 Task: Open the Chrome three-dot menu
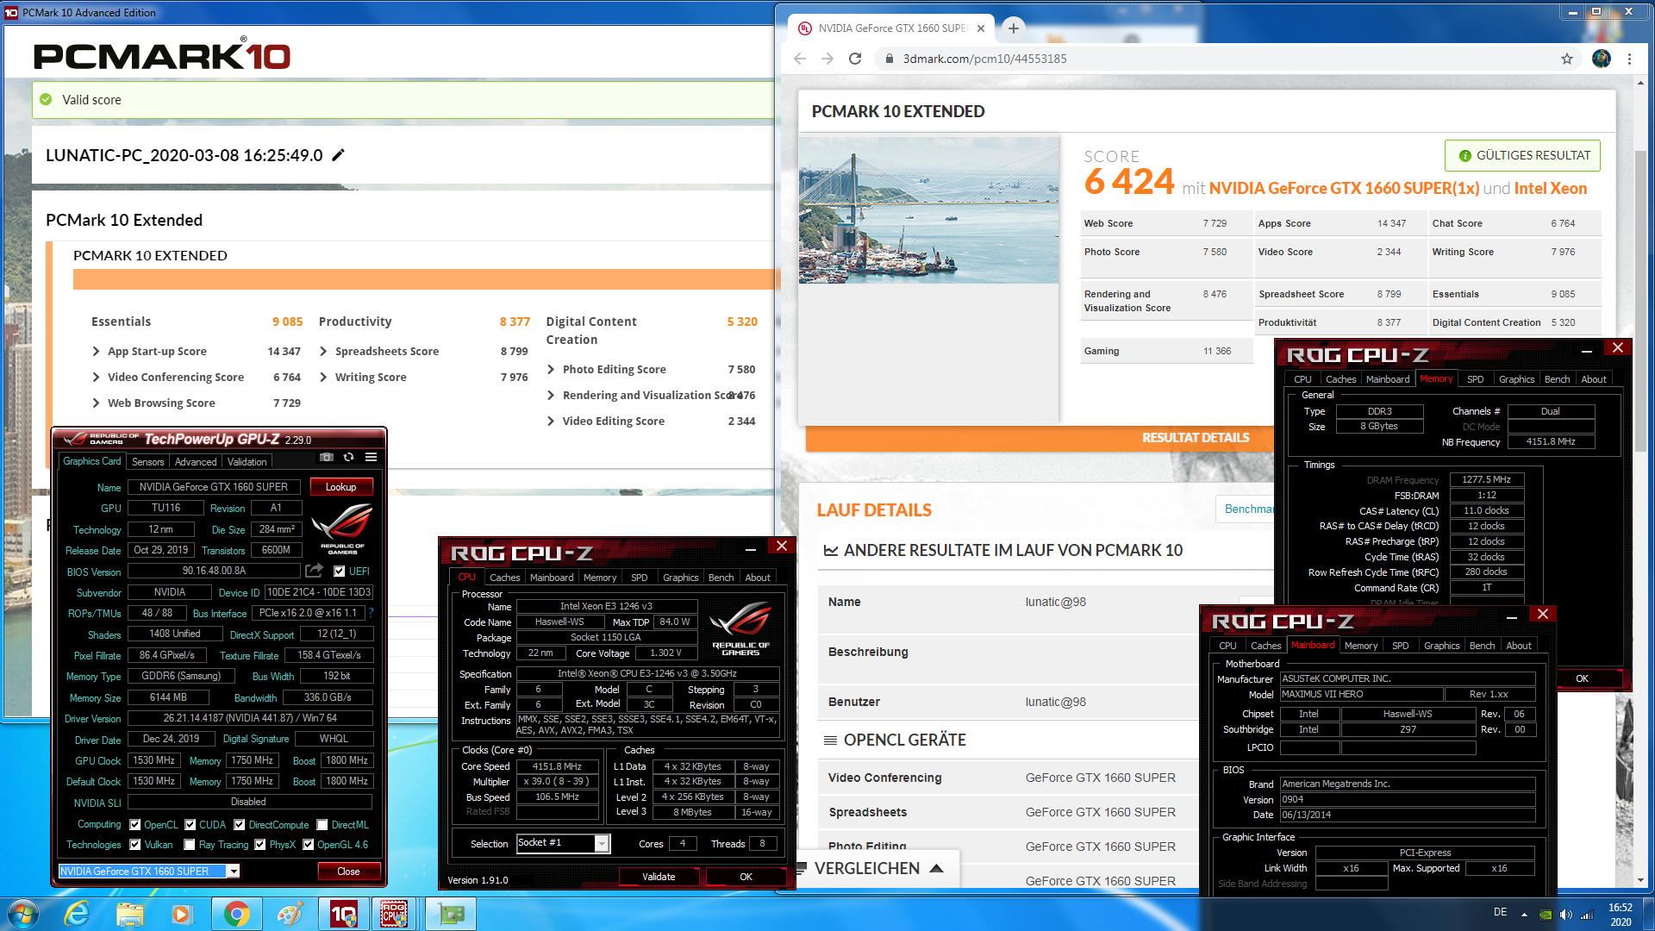pyautogui.click(x=1629, y=59)
